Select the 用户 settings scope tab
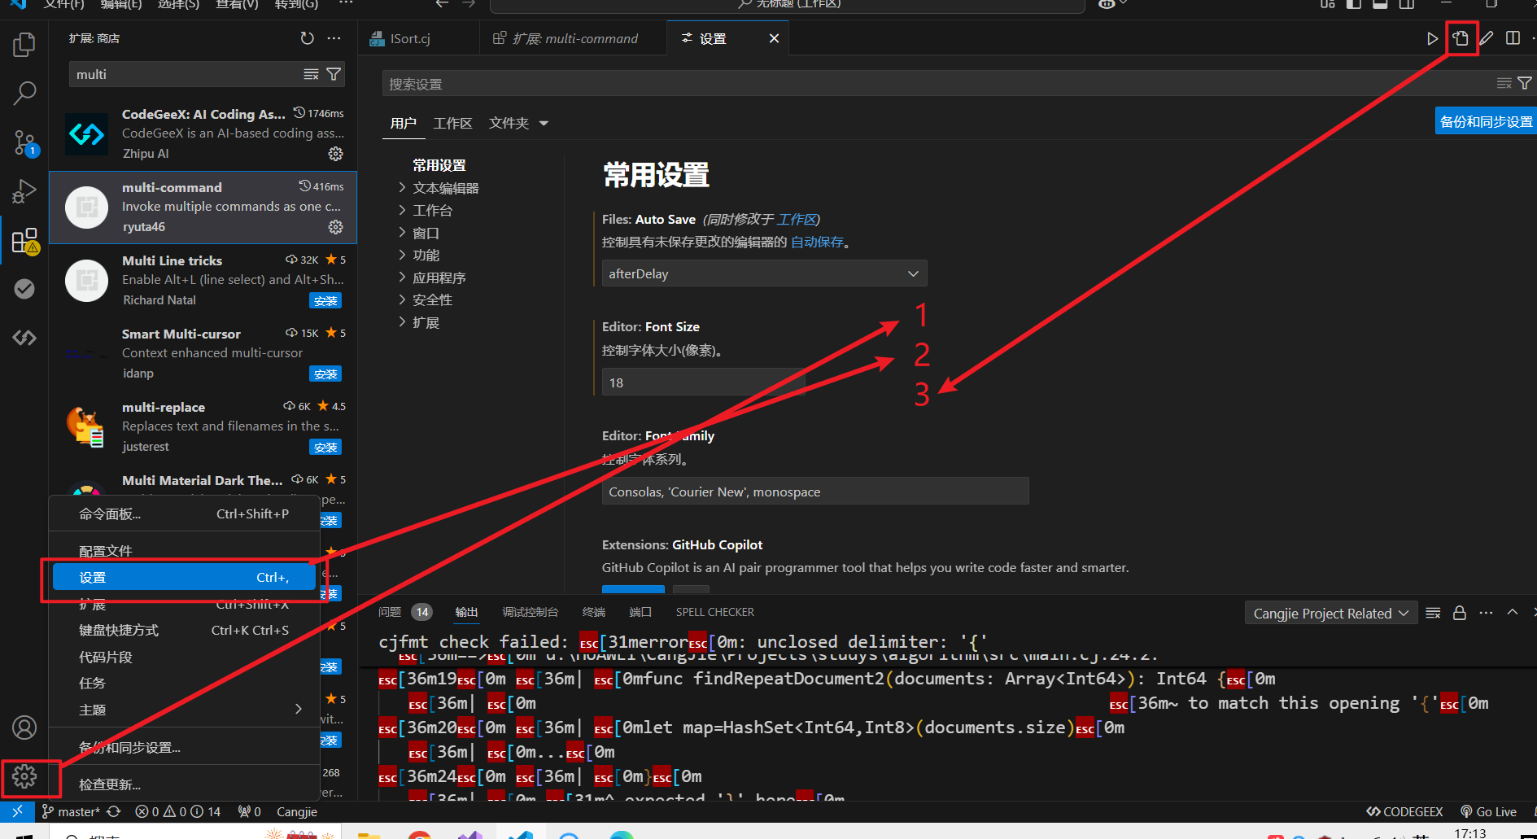1537x839 pixels. pos(403,123)
